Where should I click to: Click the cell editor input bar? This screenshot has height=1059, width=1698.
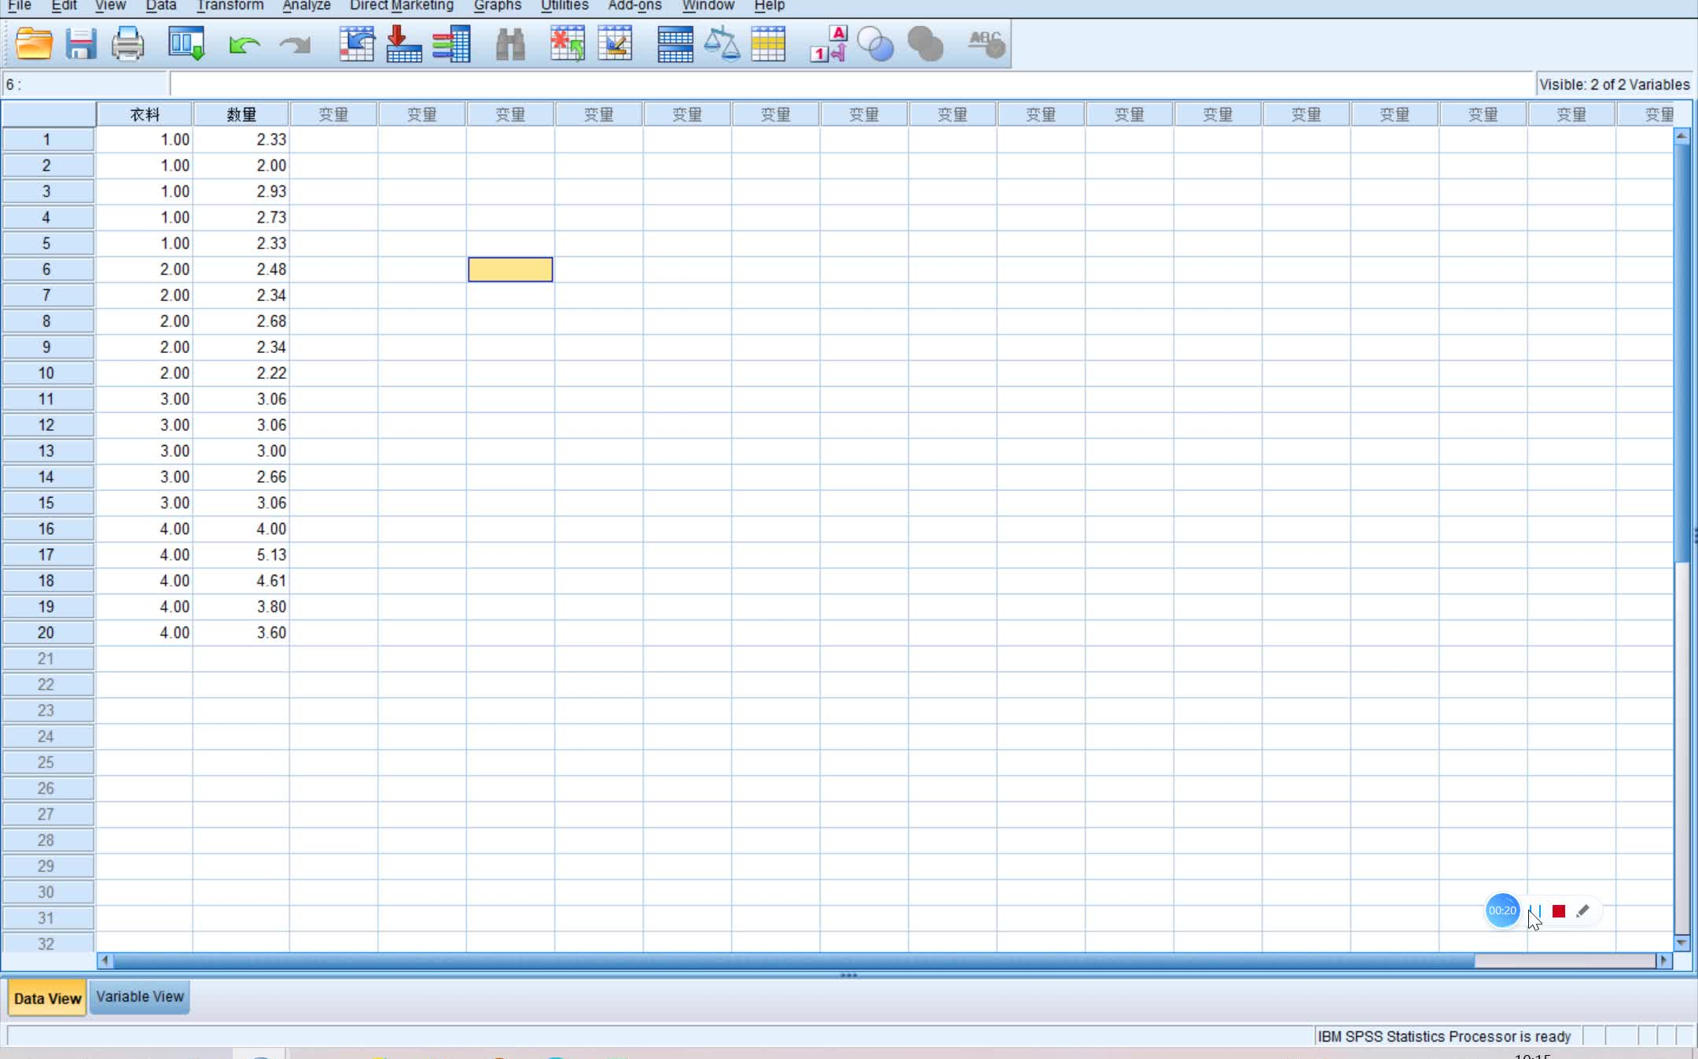[x=852, y=84]
